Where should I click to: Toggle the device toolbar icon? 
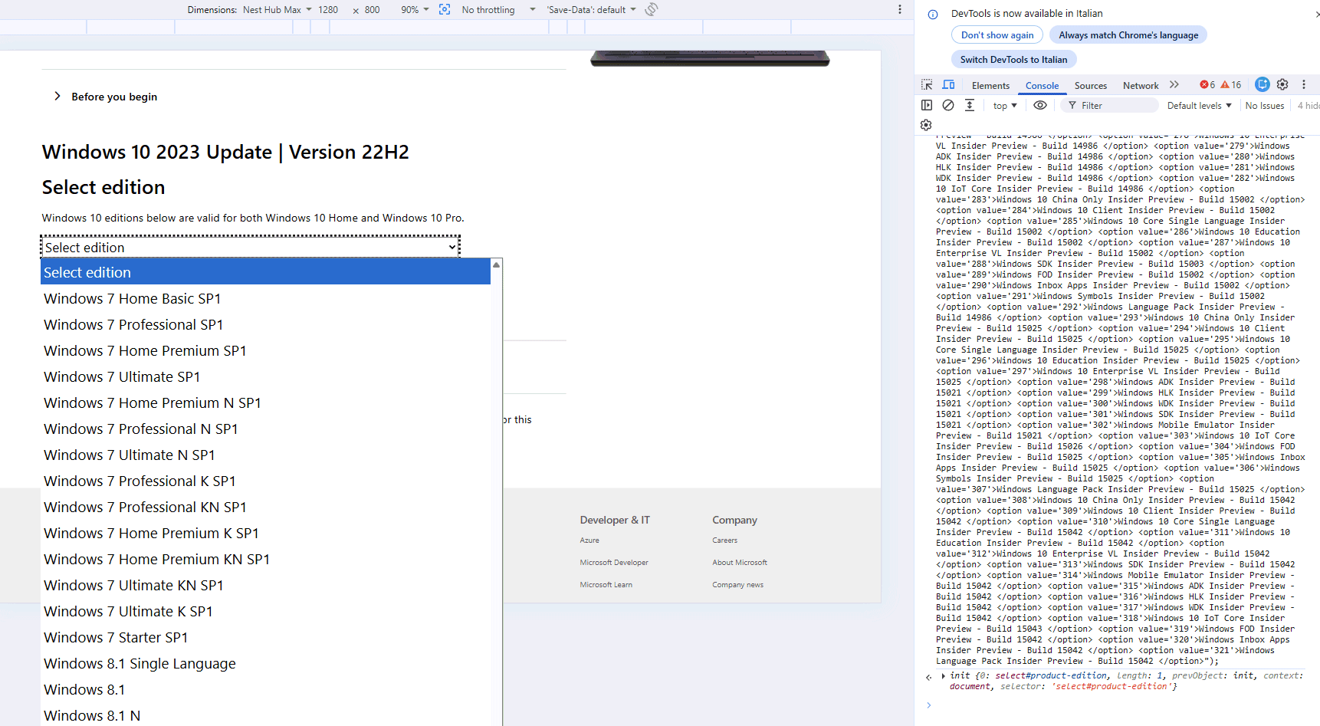948,85
